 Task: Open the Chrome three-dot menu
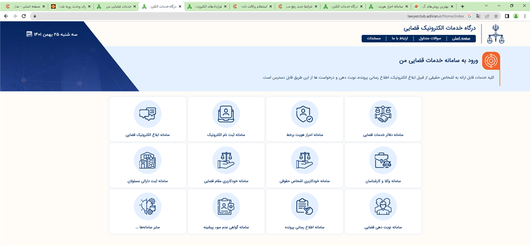[524, 16]
